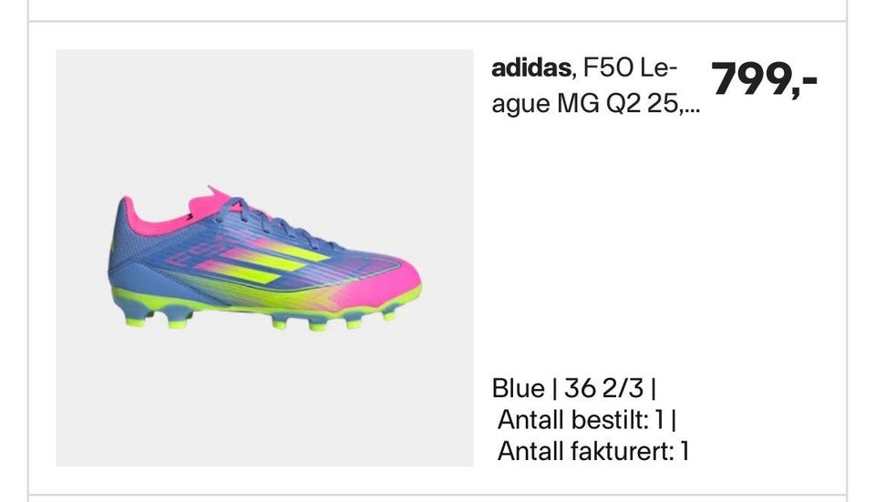Open the adidas football boot product image

coord(264,258)
